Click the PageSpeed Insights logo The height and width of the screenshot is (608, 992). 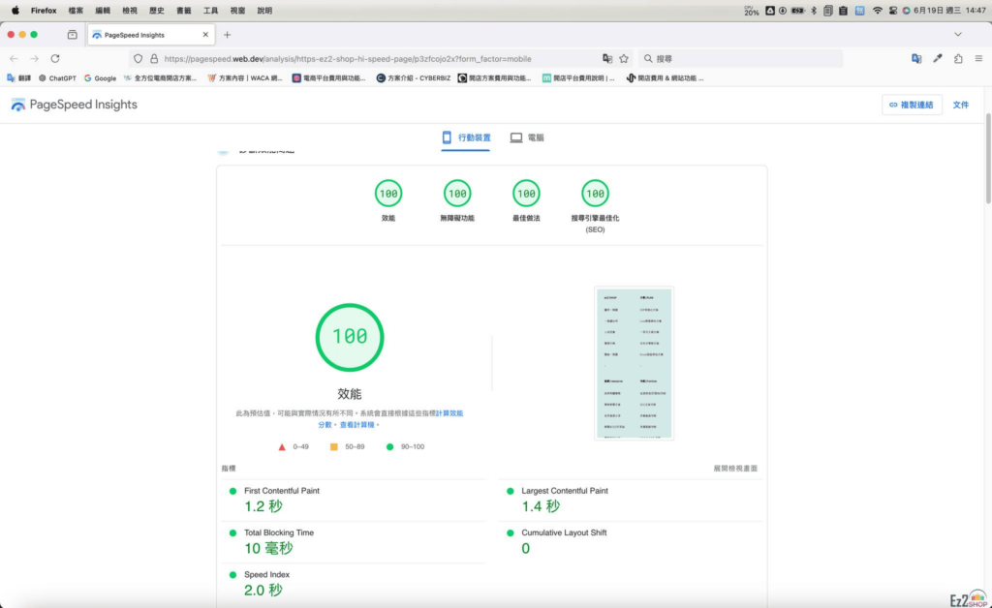pyautogui.click(x=74, y=105)
